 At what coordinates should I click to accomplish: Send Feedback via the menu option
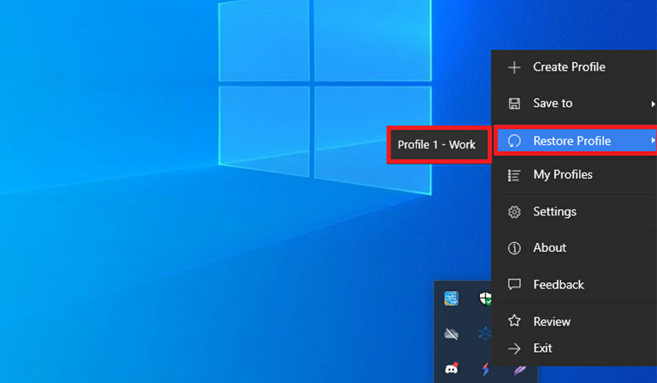pyautogui.click(x=558, y=285)
